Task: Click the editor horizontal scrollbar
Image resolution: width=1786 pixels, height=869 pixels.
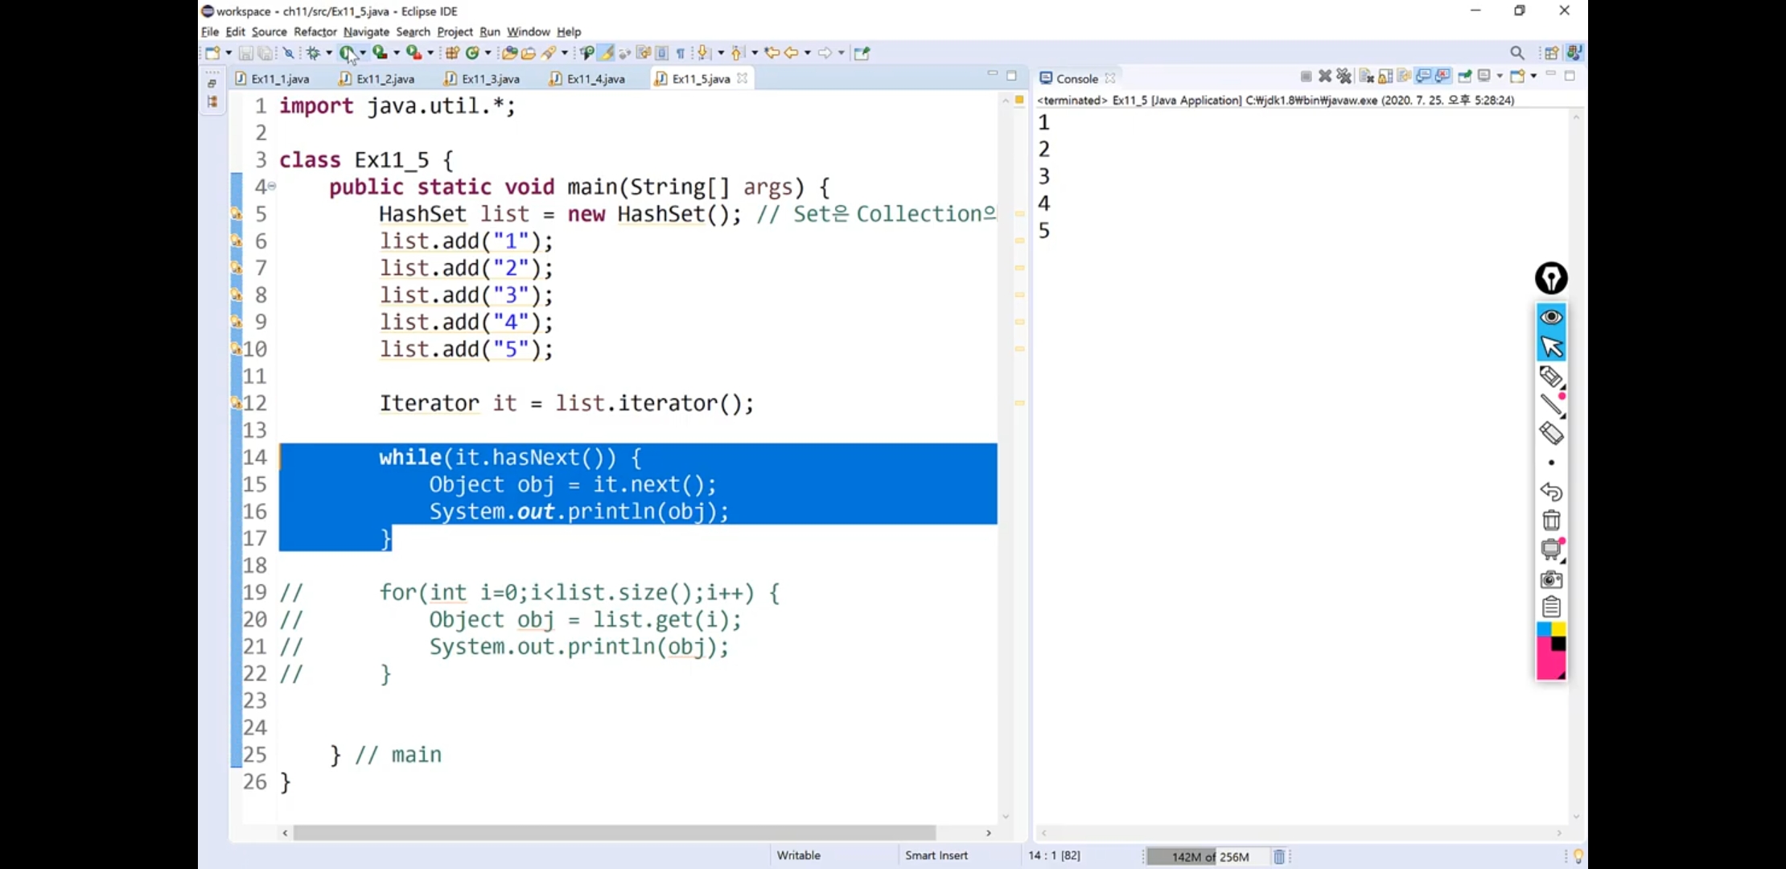Action: click(614, 833)
